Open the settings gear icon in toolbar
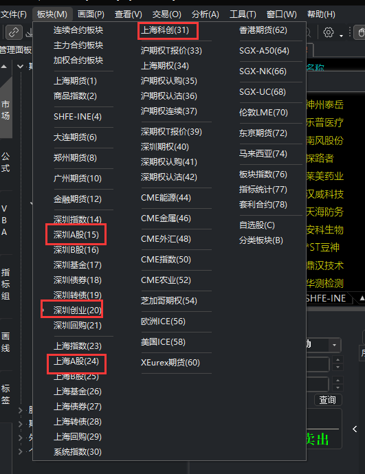This screenshot has height=474, width=365. click(329, 32)
